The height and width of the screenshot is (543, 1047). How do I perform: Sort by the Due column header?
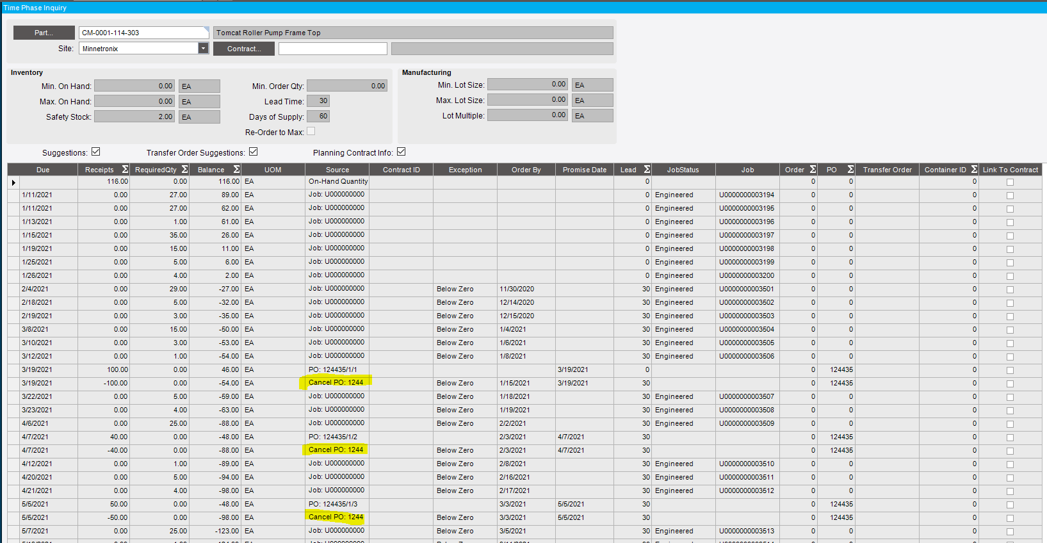click(x=43, y=170)
